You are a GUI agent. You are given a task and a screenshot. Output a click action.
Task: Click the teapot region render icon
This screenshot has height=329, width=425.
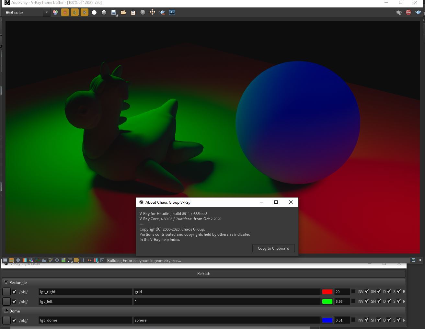pos(162,12)
